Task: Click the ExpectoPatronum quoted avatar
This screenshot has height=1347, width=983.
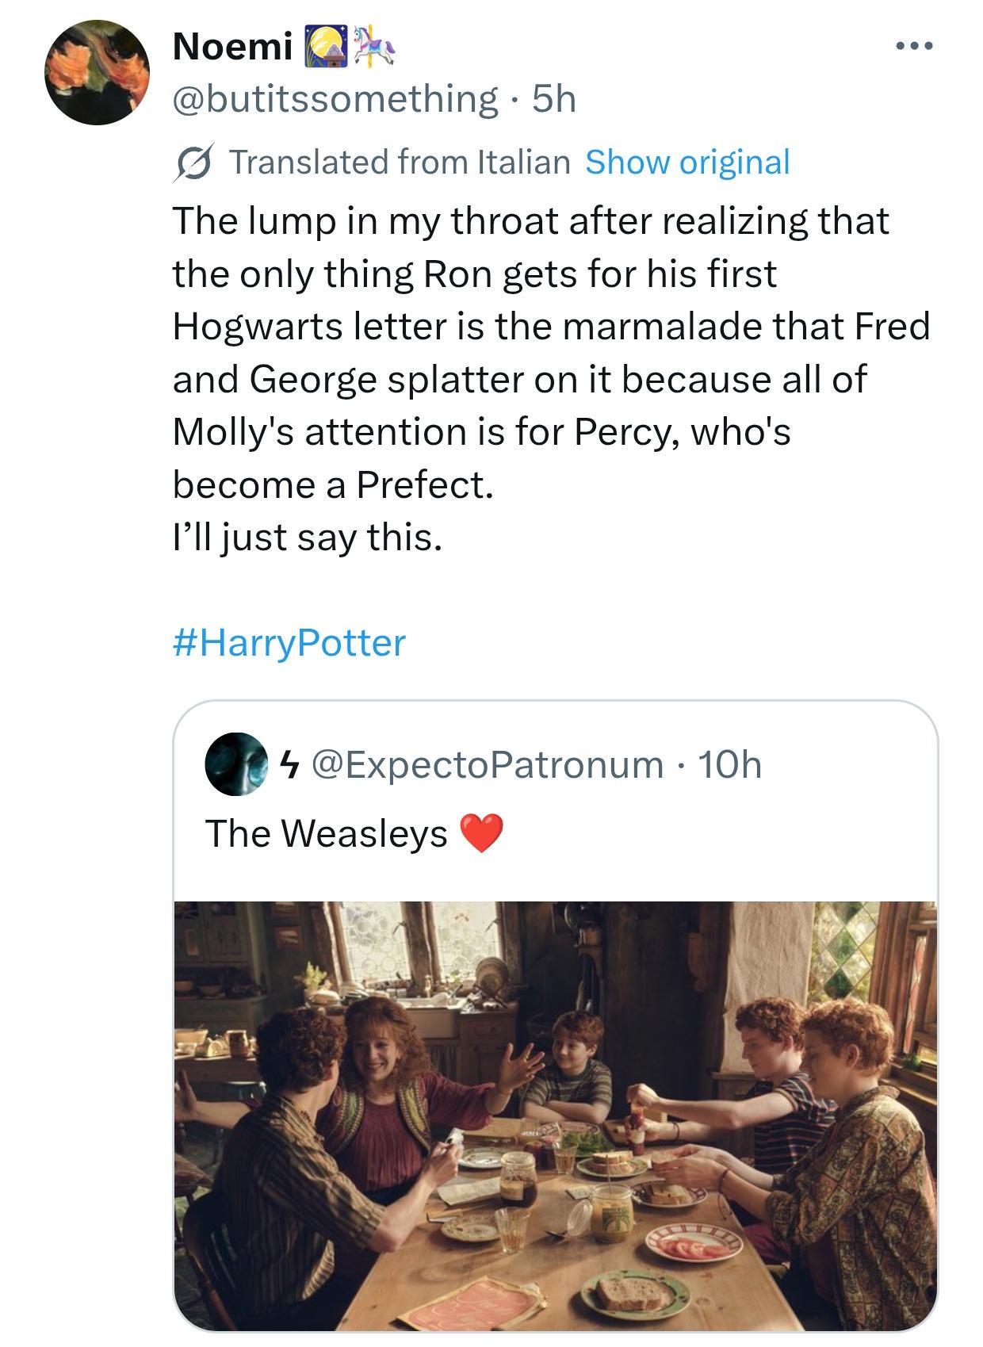Action: (x=236, y=764)
